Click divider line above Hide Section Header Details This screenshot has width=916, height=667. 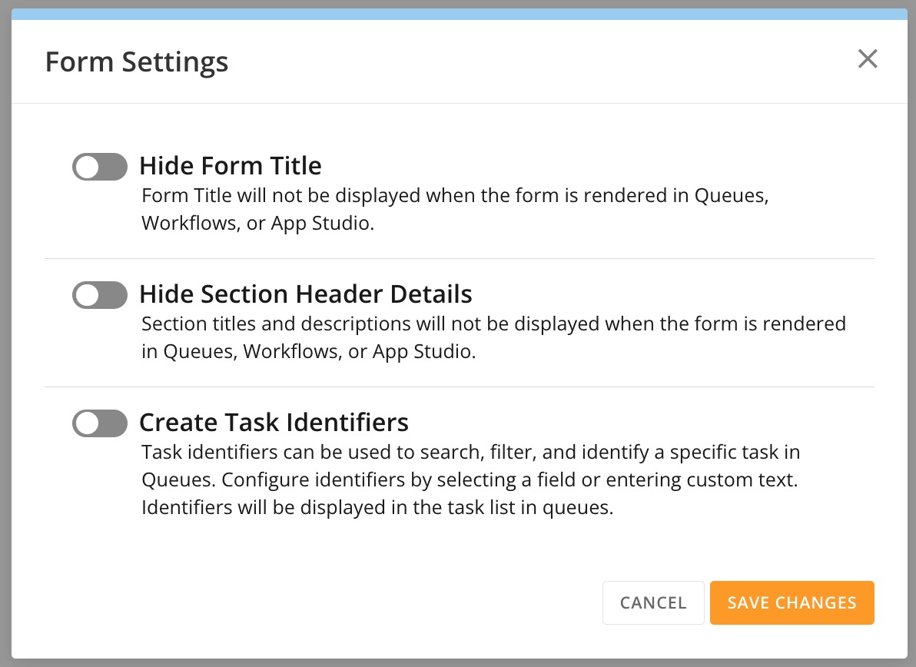(460, 259)
